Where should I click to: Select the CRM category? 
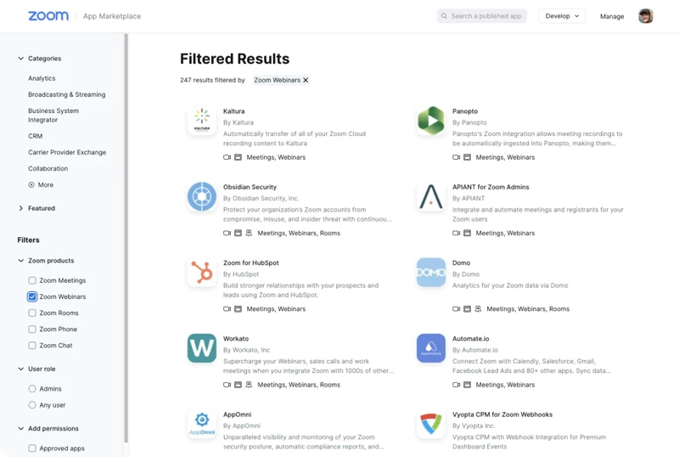tap(35, 136)
